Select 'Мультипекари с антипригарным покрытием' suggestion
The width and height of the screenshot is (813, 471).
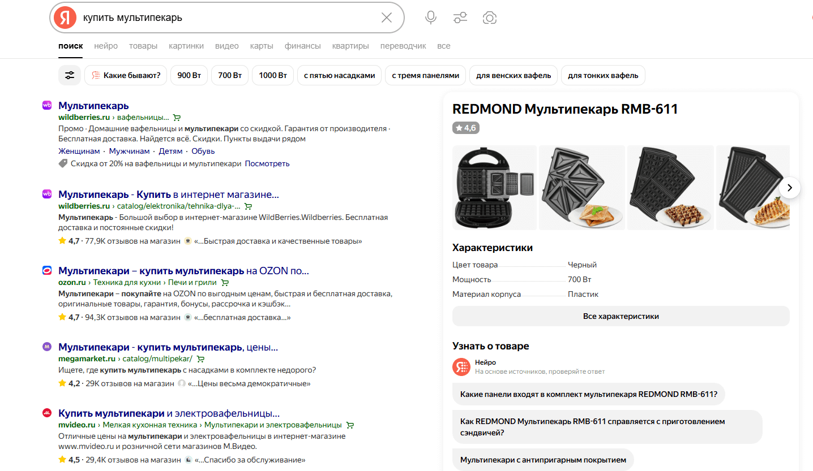pyautogui.click(x=543, y=460)
